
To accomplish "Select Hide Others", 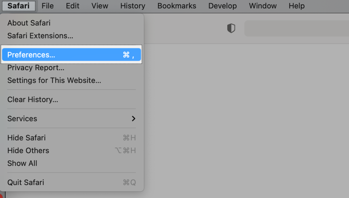I will point(72,151).
